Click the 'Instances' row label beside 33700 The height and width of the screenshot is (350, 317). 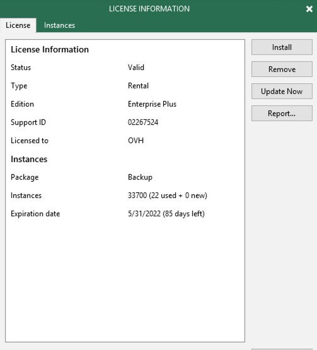click(x=26, y=195)
